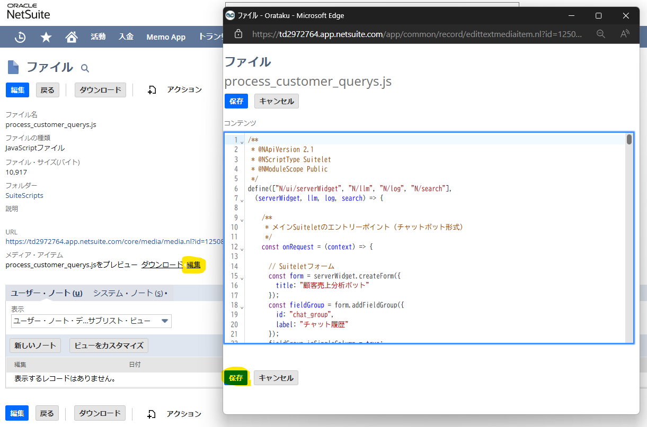Open the 入金 menu
This screenshot has height=427, width=647.
tap(126, 37)
